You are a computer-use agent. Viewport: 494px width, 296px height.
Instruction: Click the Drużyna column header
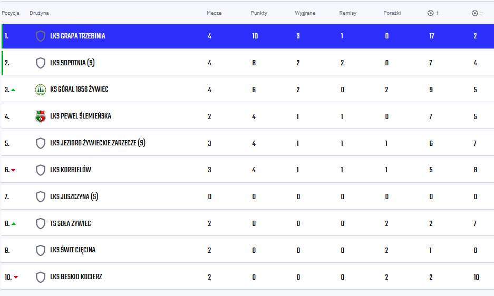point(39,13)
